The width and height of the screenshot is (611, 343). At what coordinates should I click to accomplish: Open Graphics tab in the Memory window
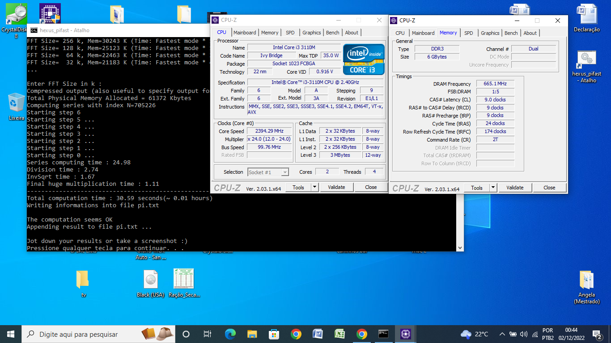coord(490,33)
